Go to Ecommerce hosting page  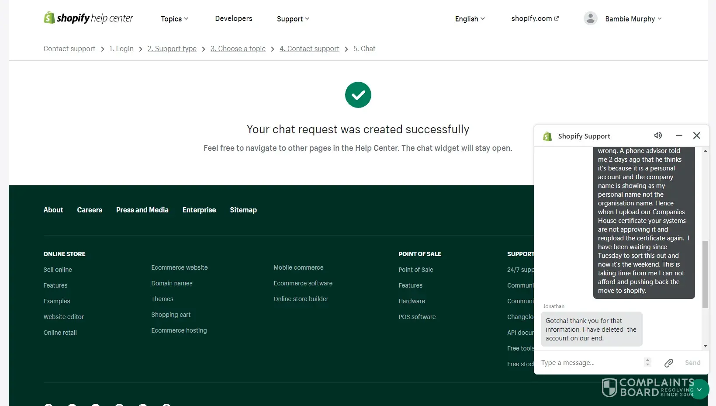[179, 330]
